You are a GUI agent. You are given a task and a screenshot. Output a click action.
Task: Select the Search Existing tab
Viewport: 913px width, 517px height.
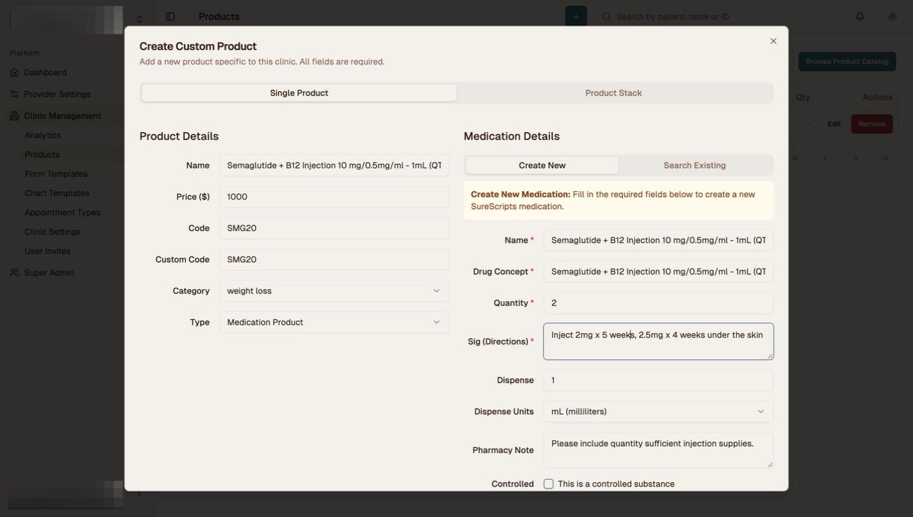coord(694,165)
